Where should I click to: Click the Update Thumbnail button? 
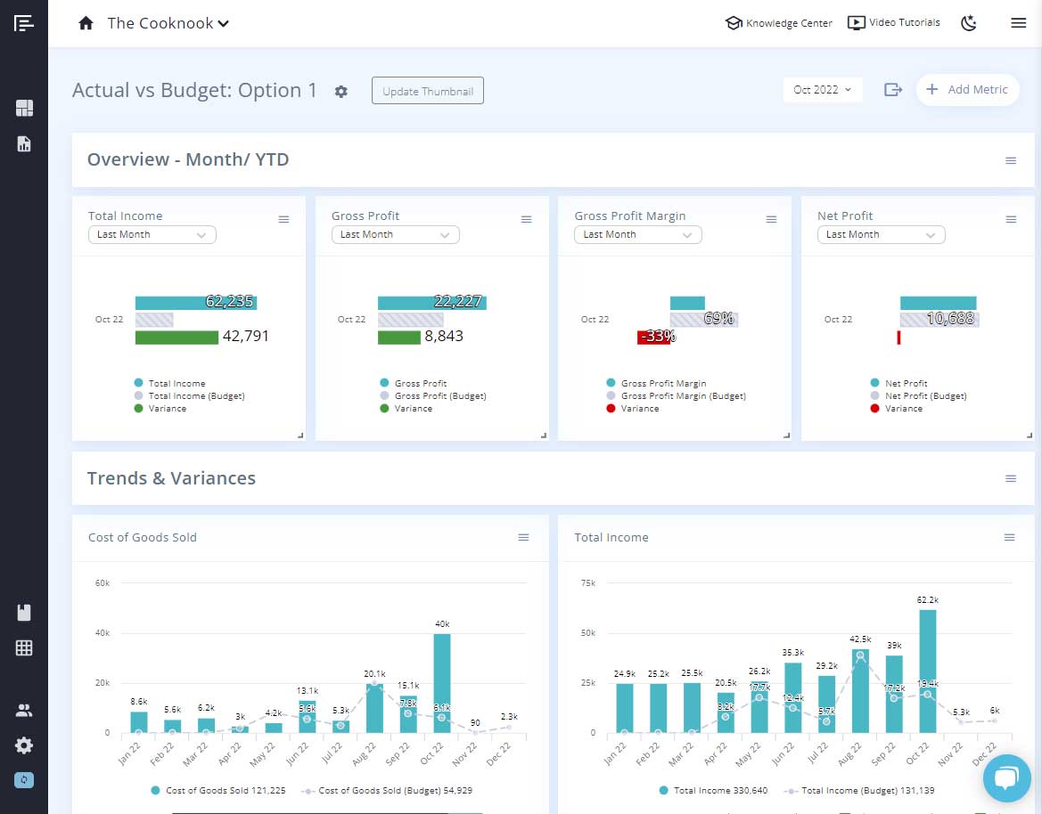click(427, 90)
